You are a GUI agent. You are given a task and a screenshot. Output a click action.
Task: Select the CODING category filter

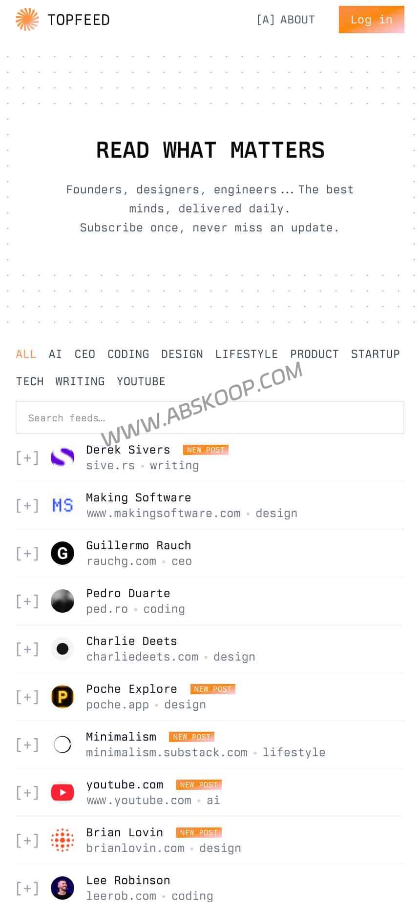pos(128,354)
